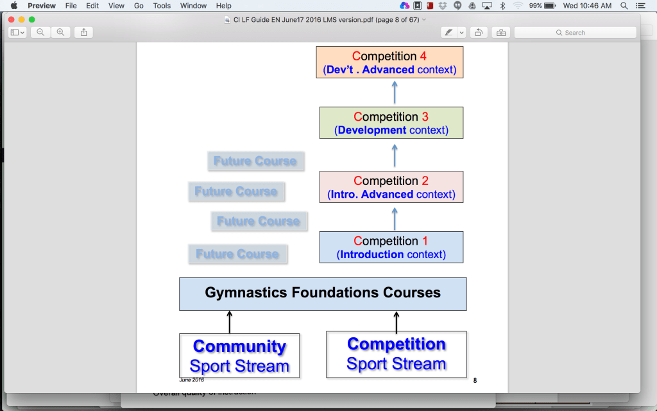The image size is (657, 411).
Task: Open Spotlight search in menu bar
Action: 624,6
